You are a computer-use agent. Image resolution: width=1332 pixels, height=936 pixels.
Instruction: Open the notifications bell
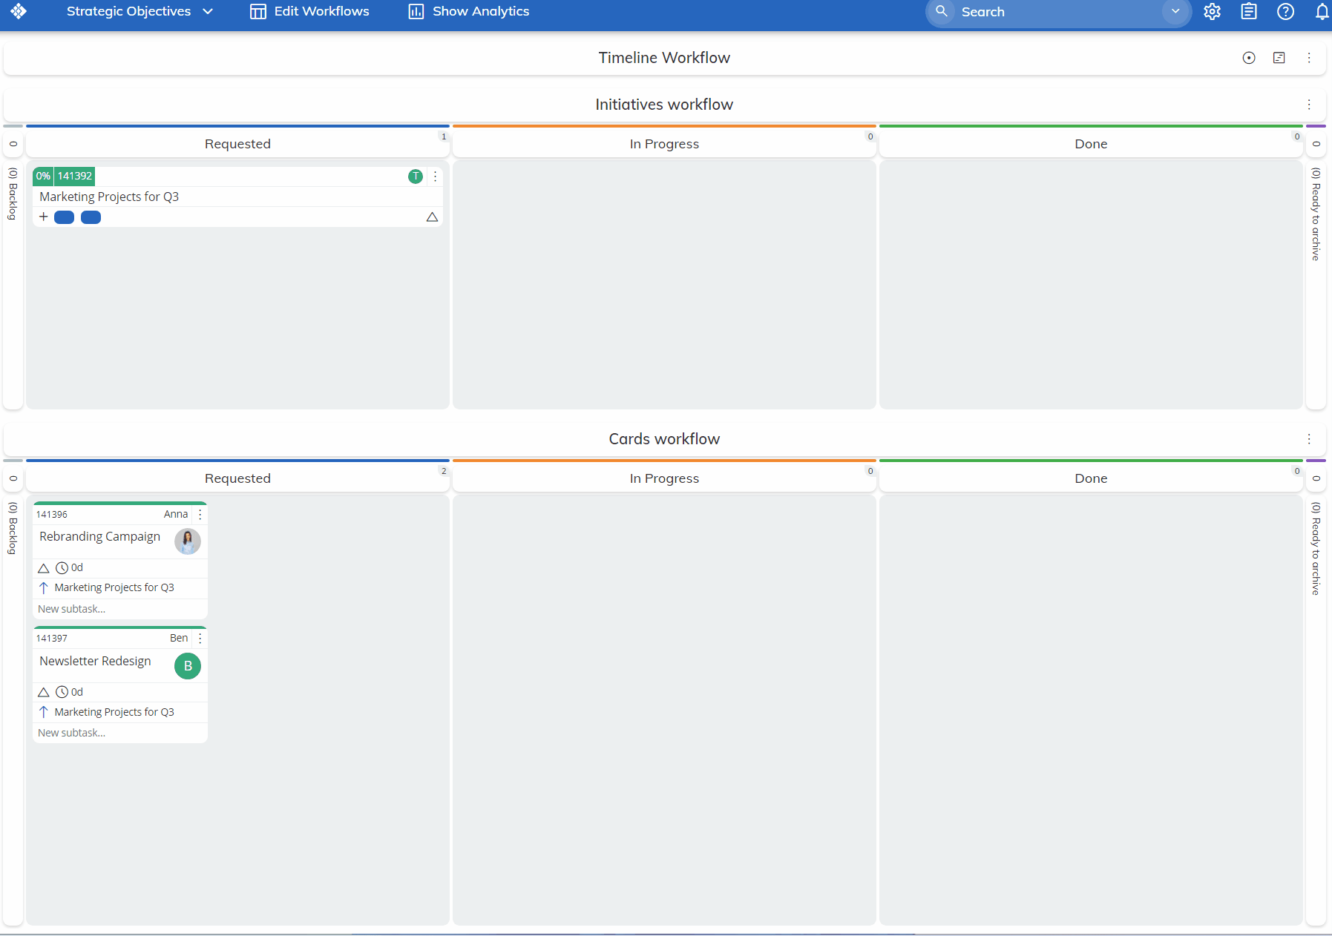tap(1322, 12)
